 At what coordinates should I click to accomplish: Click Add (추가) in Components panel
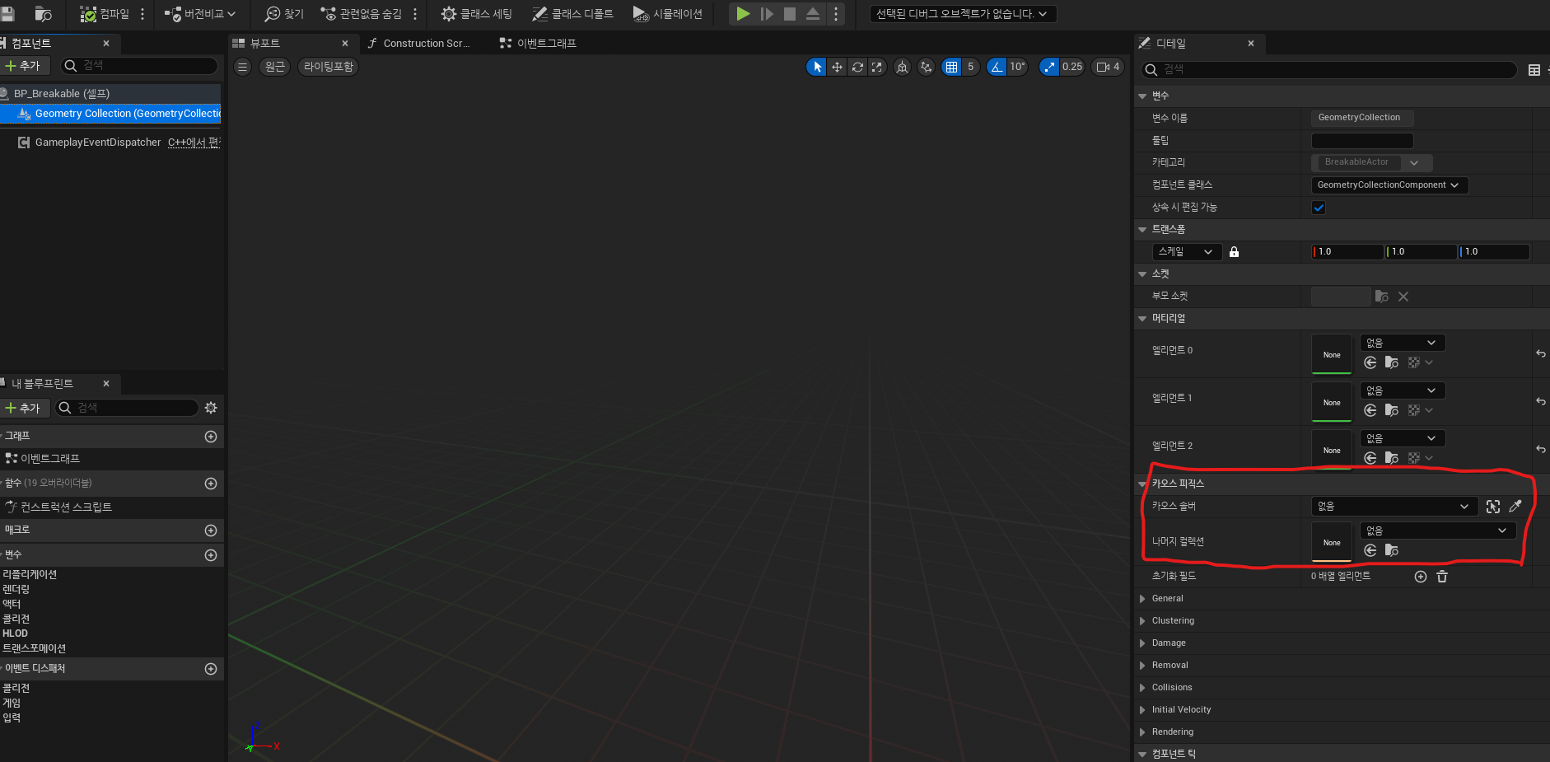(x=23, y=65)
